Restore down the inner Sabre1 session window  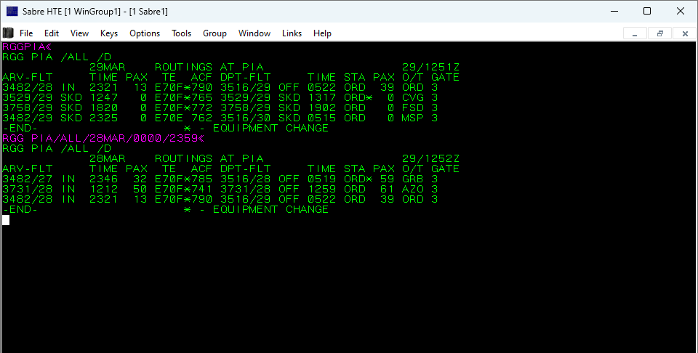pyautogui.click(x=659, y=33)
